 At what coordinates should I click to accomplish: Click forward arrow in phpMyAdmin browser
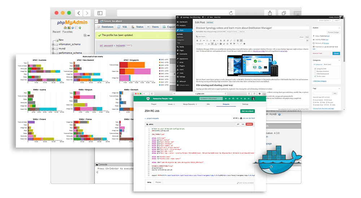tap(87, 13)
